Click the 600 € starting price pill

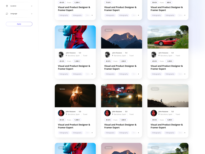coord(169,2)
